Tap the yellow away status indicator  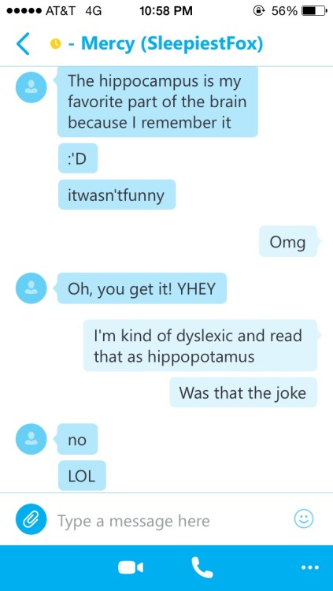tap(55, 44)
